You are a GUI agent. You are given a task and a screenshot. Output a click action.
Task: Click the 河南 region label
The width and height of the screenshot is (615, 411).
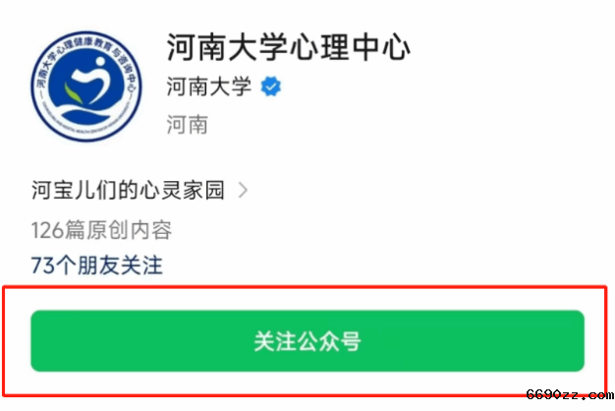[187, 125]
